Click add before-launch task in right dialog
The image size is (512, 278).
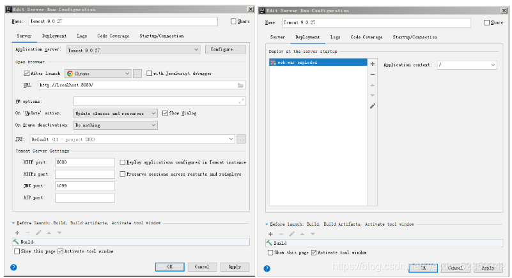[270, 234]
